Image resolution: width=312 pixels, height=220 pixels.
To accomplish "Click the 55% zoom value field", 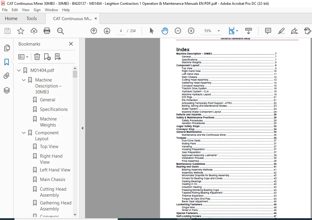I will (x=208, y=31).
